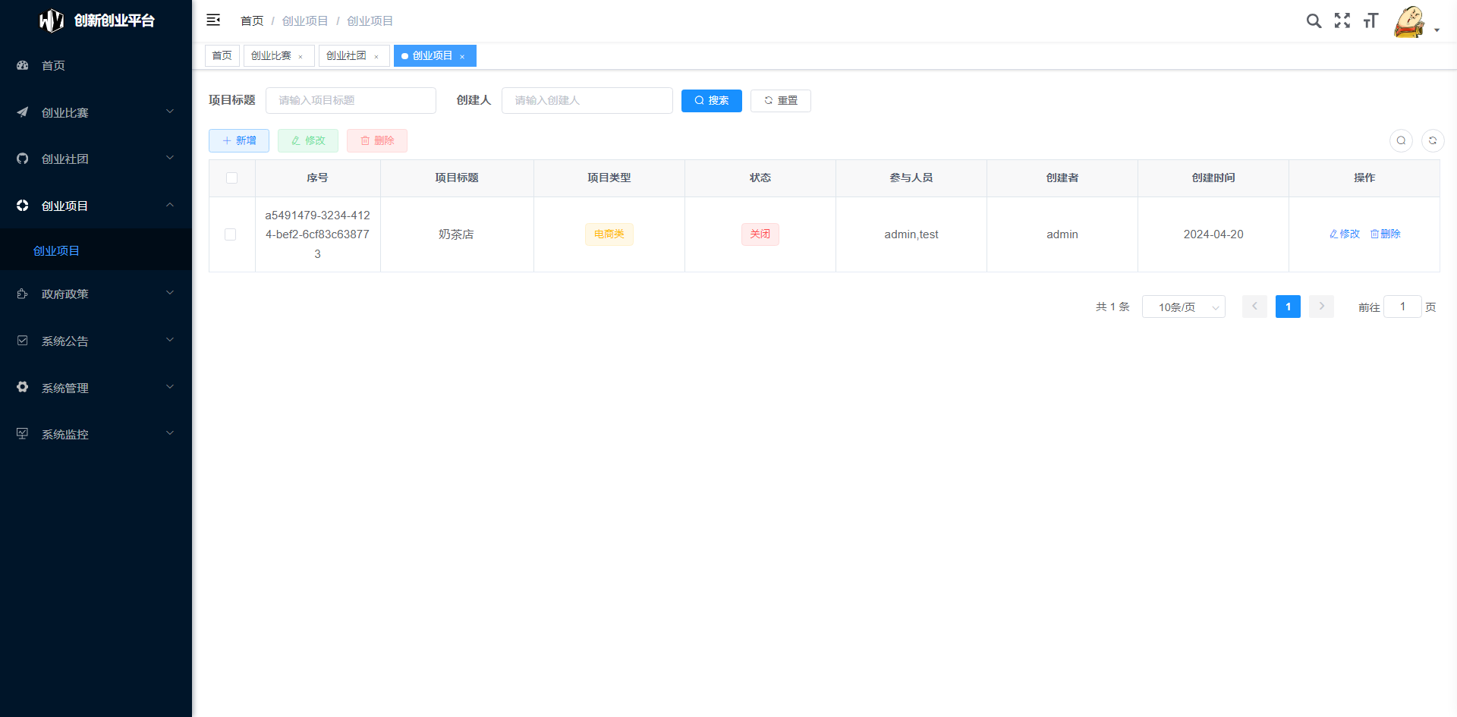Click the 项目类型 column header
Screen dimensions: 1457x717
point(609,178)
